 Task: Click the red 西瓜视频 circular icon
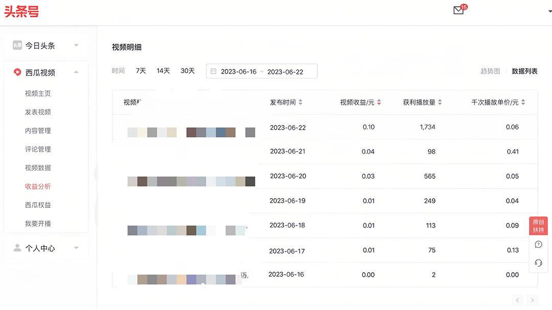click(17, 71)
